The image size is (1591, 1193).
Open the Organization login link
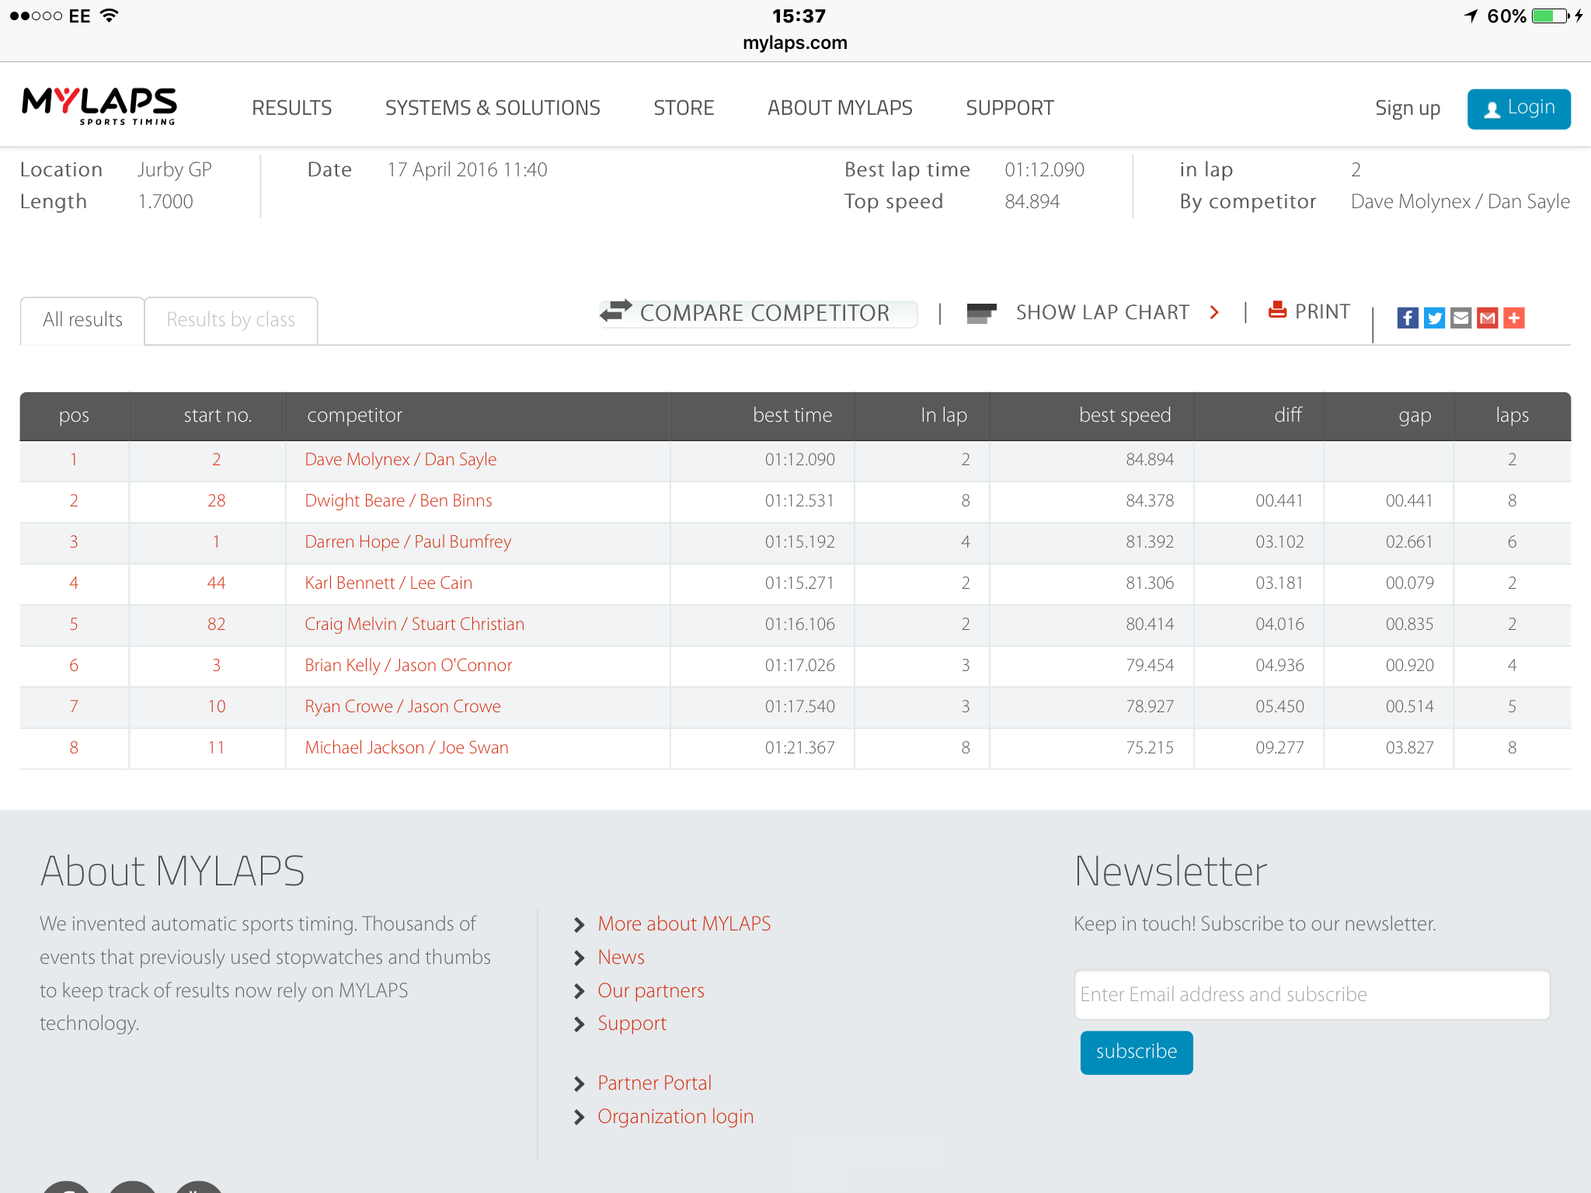[x=675, y=1117]
